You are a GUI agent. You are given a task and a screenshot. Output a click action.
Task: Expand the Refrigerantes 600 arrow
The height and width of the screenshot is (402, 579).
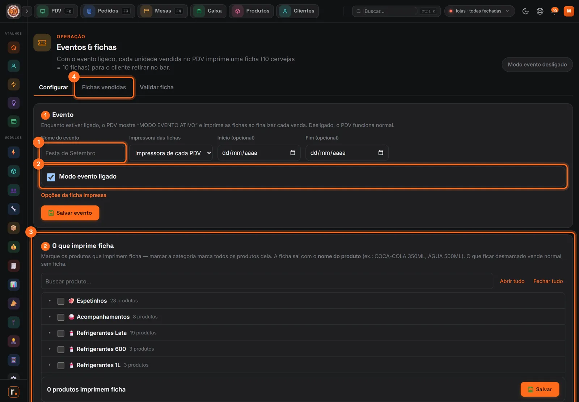(50, 349)
